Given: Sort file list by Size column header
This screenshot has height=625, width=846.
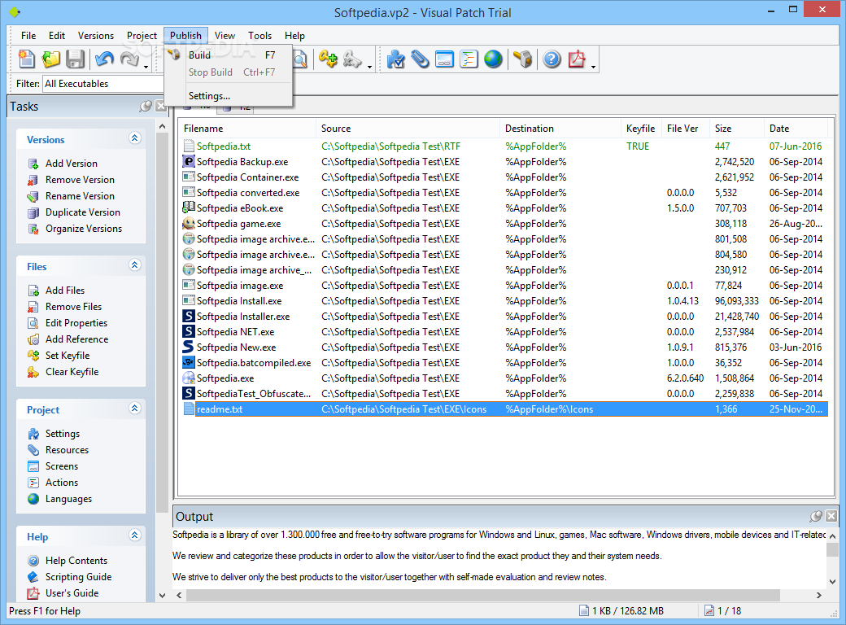Looking at the screenshot, I should pyautogui.click(x=737, y=129).
